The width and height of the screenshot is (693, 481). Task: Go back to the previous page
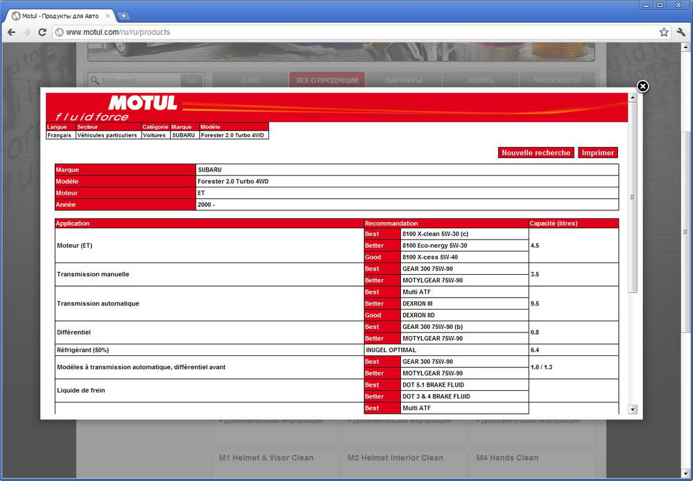click(12, 32)
